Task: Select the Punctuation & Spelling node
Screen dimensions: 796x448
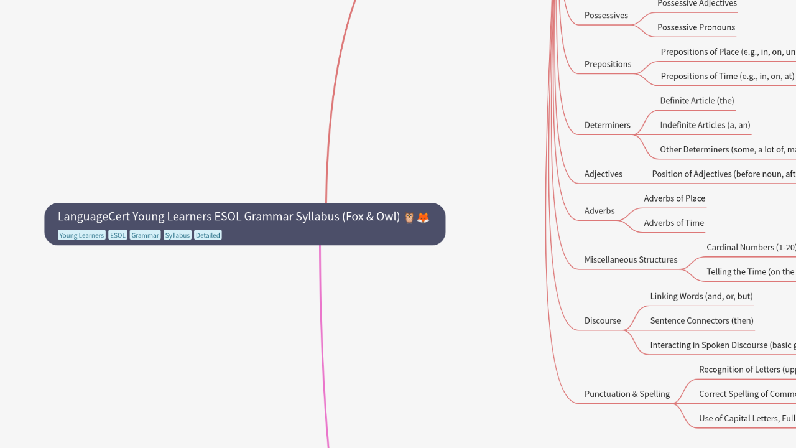Action: (627, 394)
